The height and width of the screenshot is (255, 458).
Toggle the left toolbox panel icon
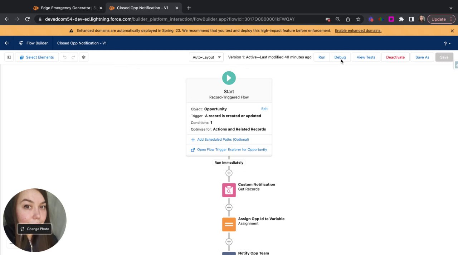pos(9,57)
